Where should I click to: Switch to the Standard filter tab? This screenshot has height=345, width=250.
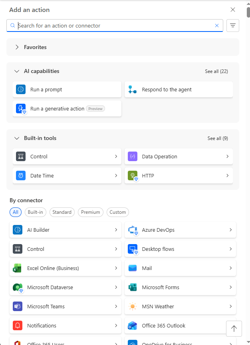click(62, 212)
